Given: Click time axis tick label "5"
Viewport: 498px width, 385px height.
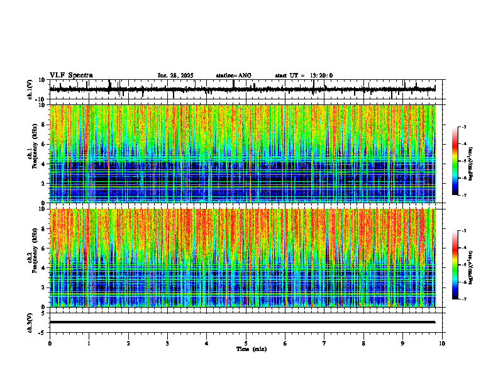Looking at the screenshot, I should [246, 343].
